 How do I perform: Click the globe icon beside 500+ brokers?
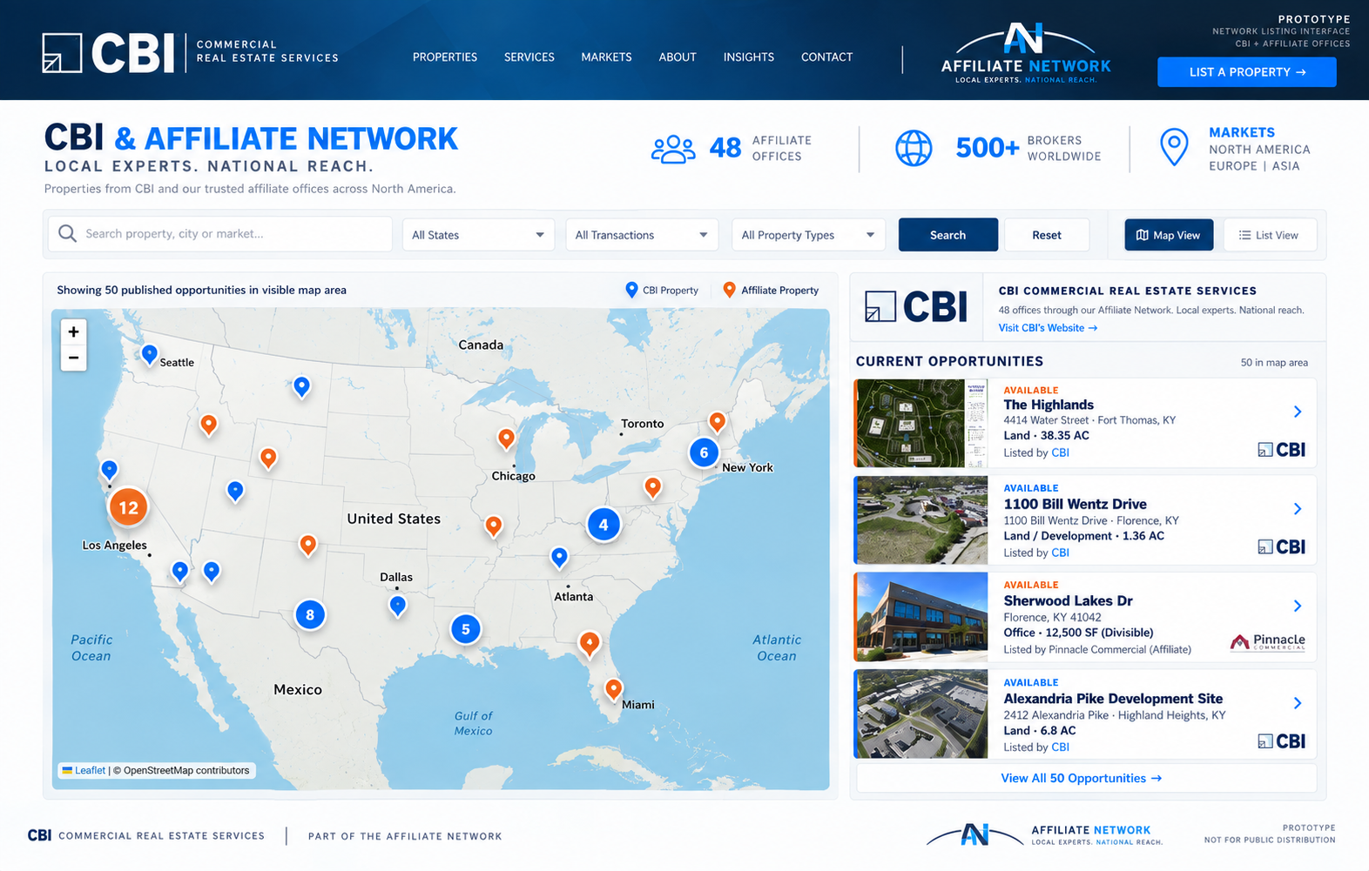pyautogui.click(x=914, y=148)
